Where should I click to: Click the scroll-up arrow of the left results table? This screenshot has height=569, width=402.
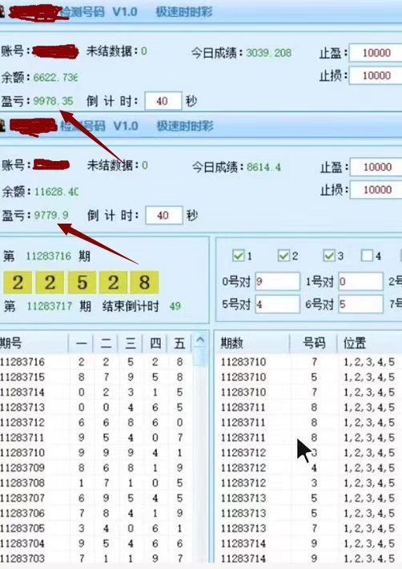200,341
